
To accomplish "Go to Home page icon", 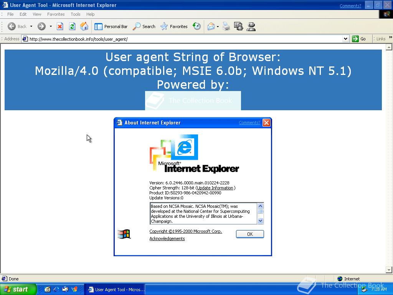I will pyautogui.click(x=84, y=27).
